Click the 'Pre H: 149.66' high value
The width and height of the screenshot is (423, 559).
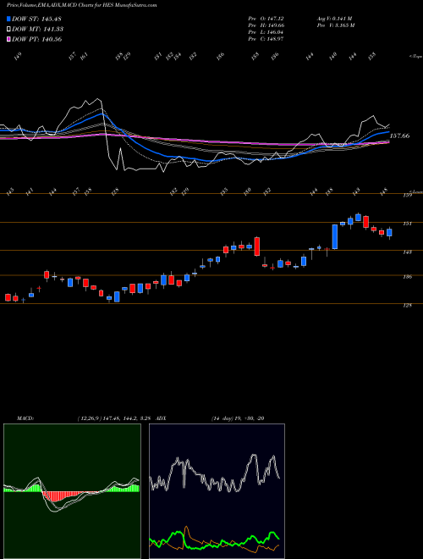click(x=266, y=25)
